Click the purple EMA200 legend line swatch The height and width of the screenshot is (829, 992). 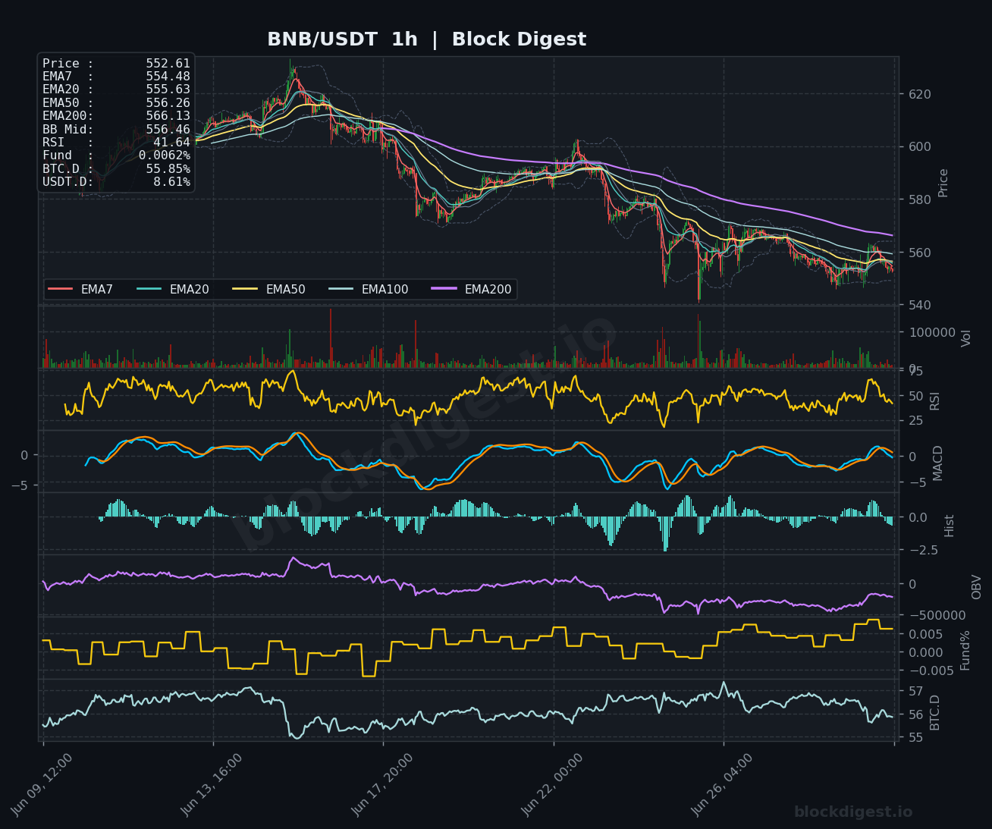pyautogui.click(x=444, y=289)
